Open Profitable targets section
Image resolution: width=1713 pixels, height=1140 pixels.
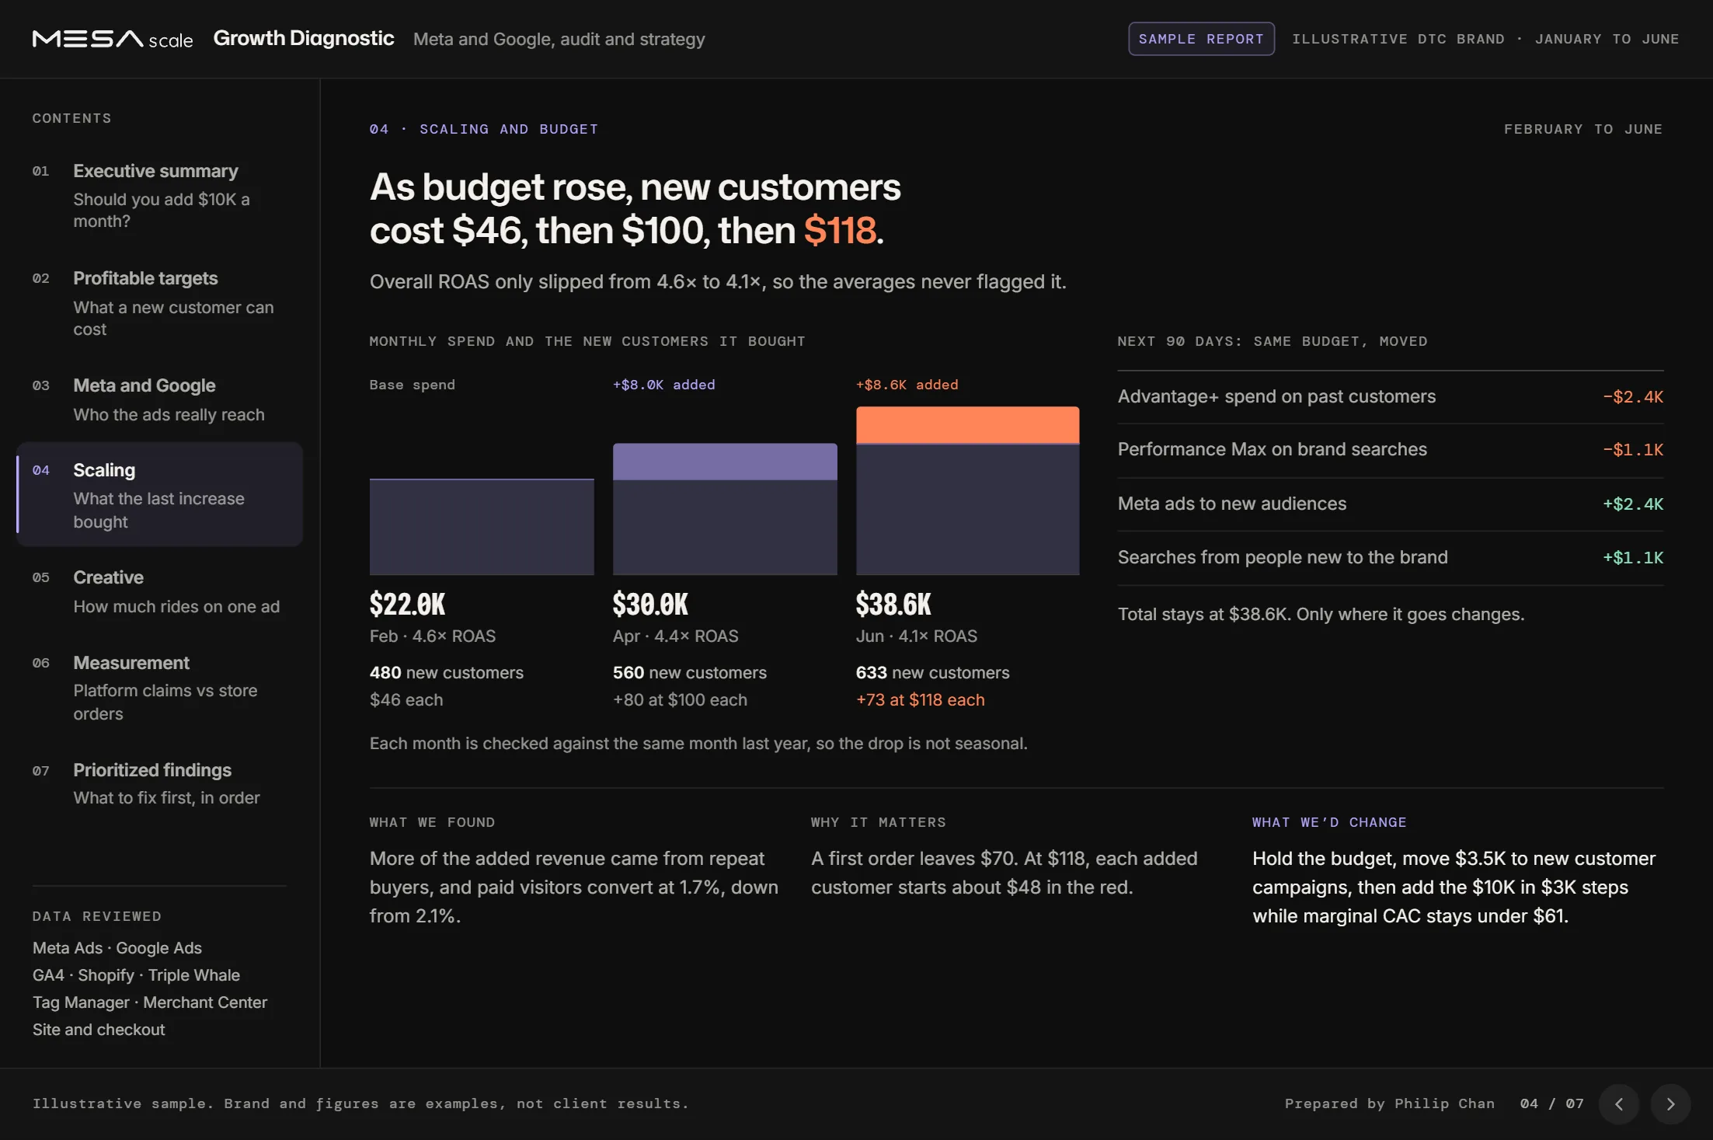point(159,303)
